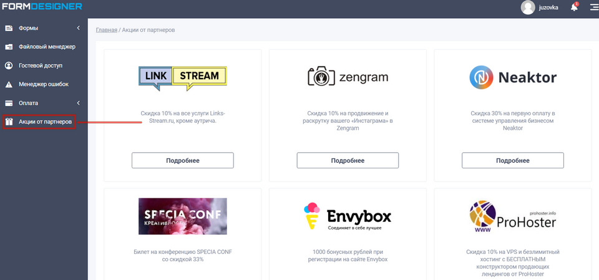Viewport: 599px width, 280px height.
Task: Click the gift icon for Акции от партнеров
Action: pyautogui.click(x=9, y=122)
